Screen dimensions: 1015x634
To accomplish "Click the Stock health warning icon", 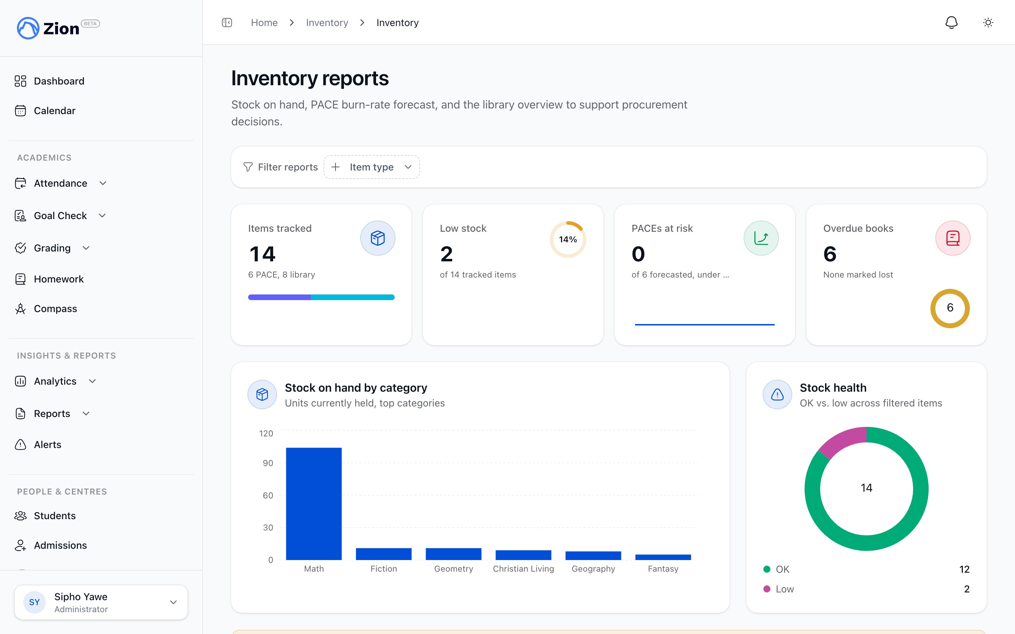I will pos(777,394).
